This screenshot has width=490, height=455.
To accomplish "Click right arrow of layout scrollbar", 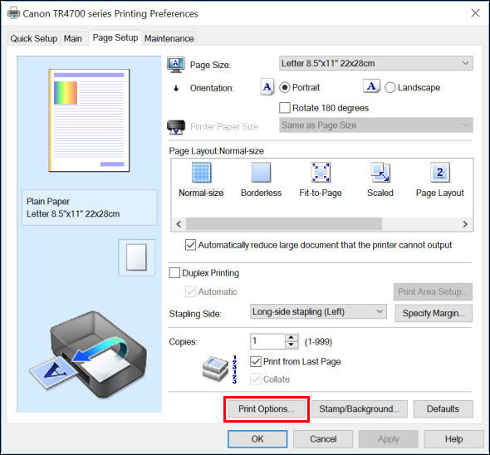I will coord(465,224).
